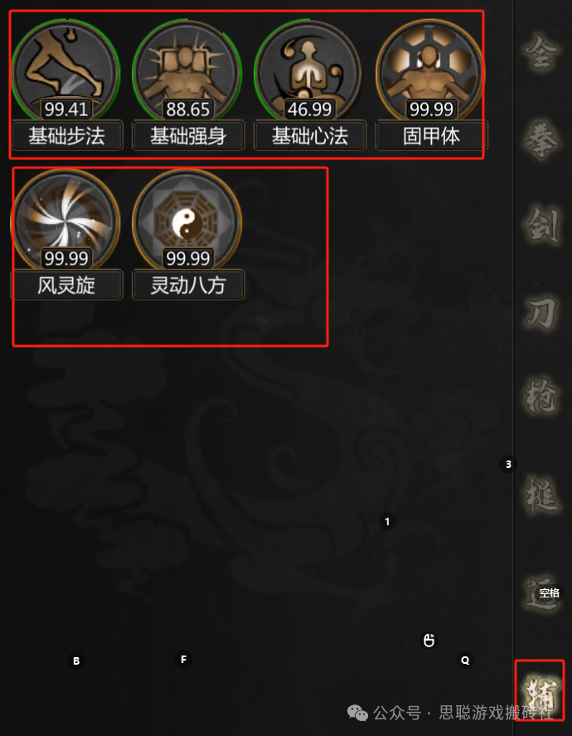This screenshot has height=736, width=572.
Task: Open the highlighted 辅 (support) category tab
Action: coord(540,690)
